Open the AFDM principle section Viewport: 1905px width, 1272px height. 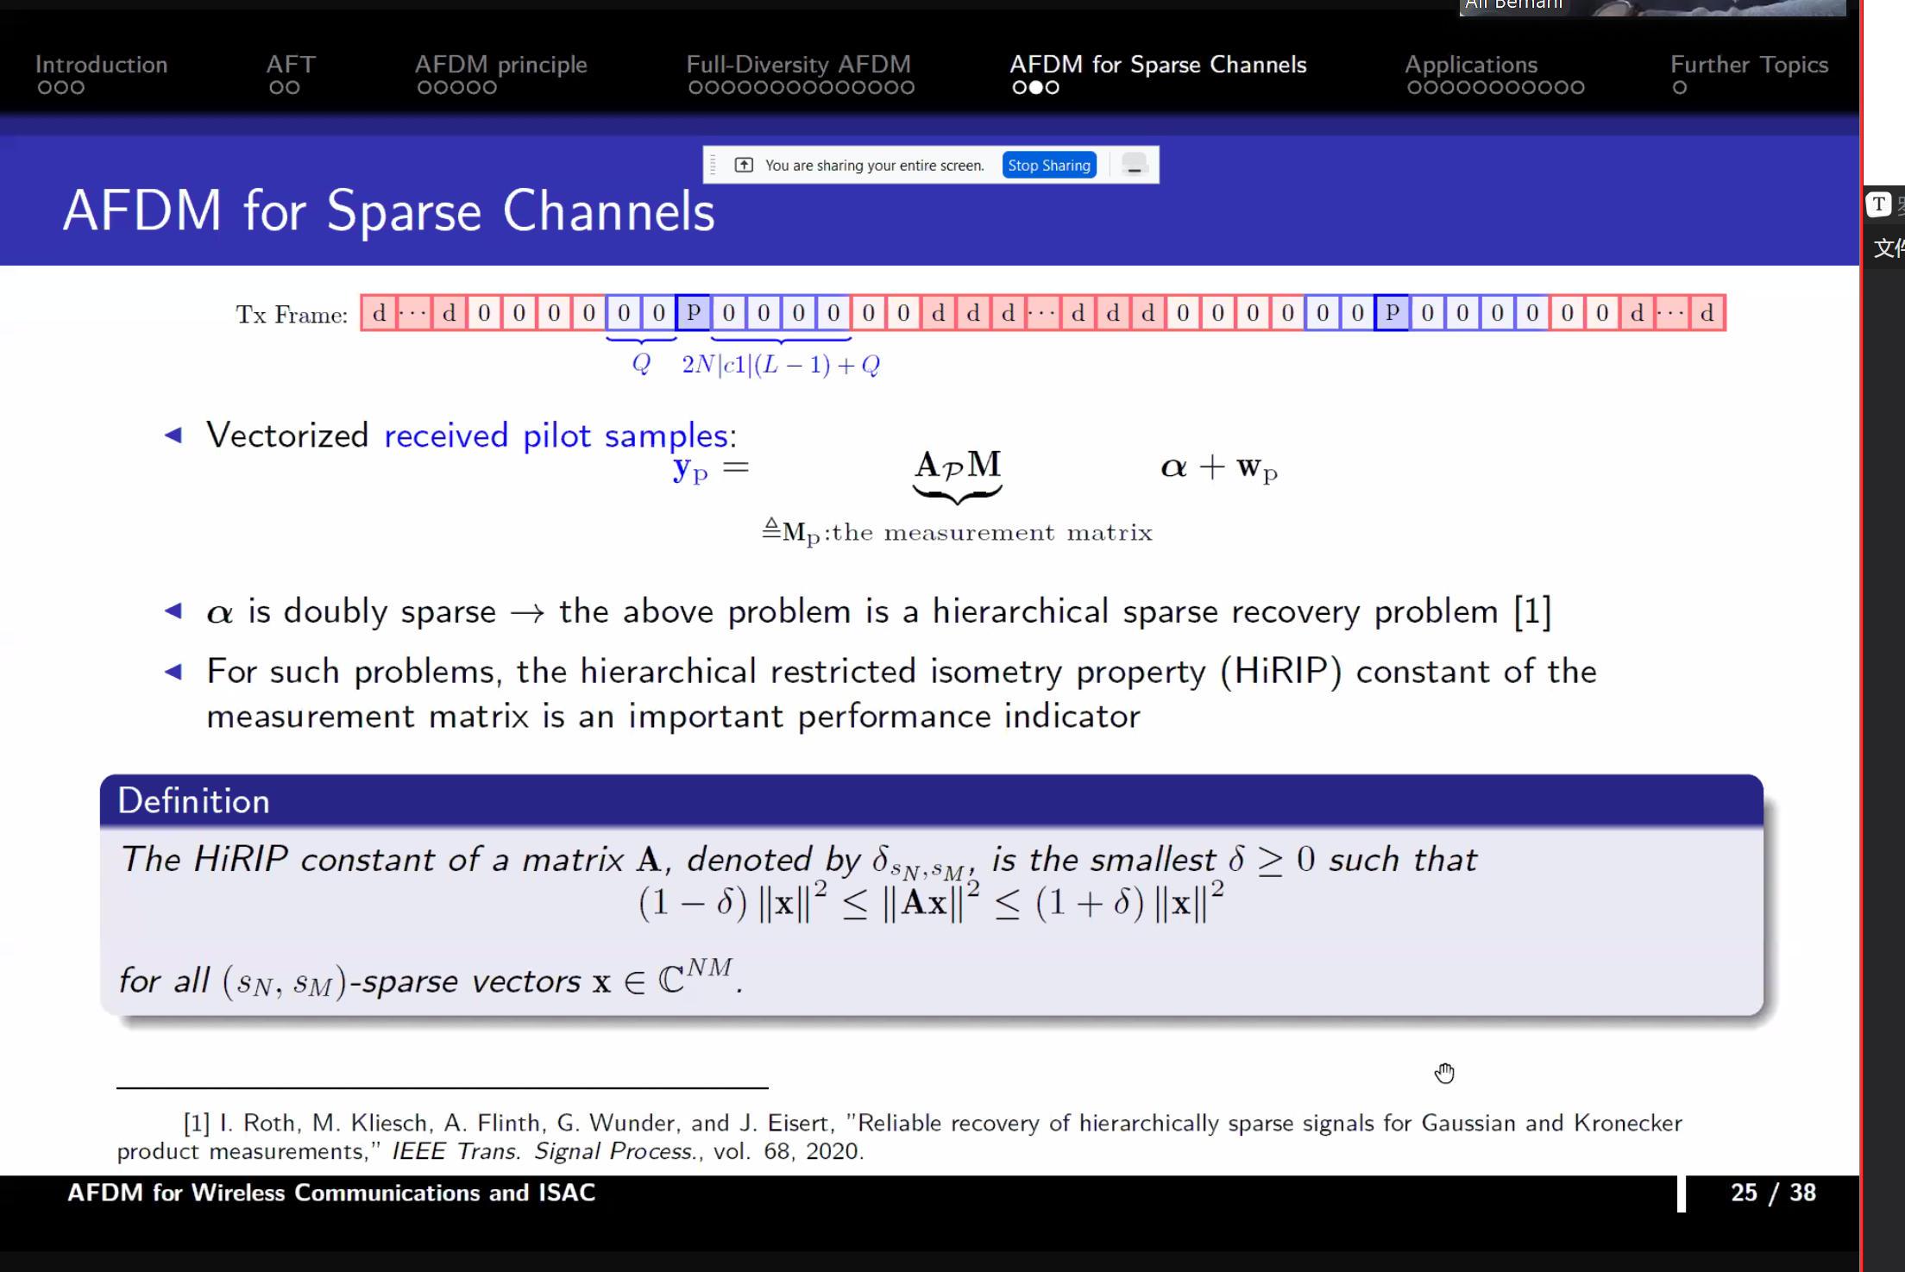500,62
